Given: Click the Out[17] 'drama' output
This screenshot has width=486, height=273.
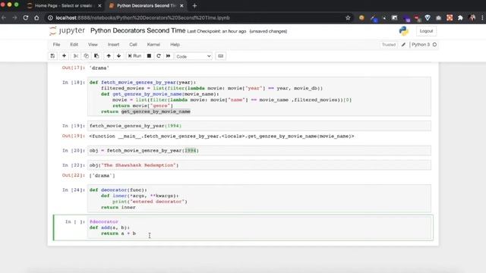Looking at the screenshot, I should pyautogui.click(x=99, y=67).
